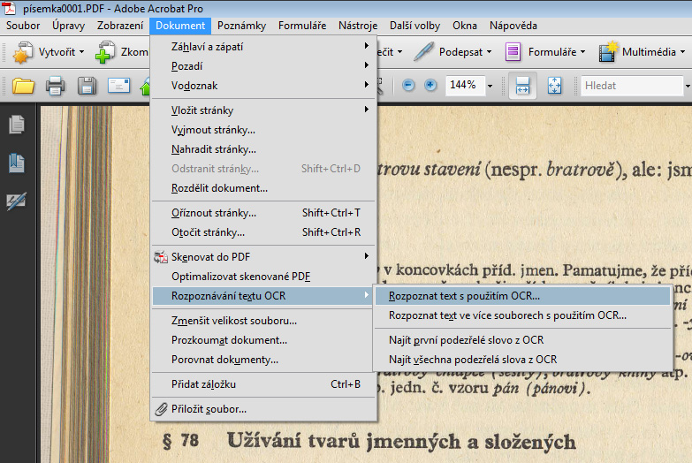Image resolution: width=692 pixels, height=463 pixels.
Task: Click the Open file folder icon
Action: tap(23, 86)
